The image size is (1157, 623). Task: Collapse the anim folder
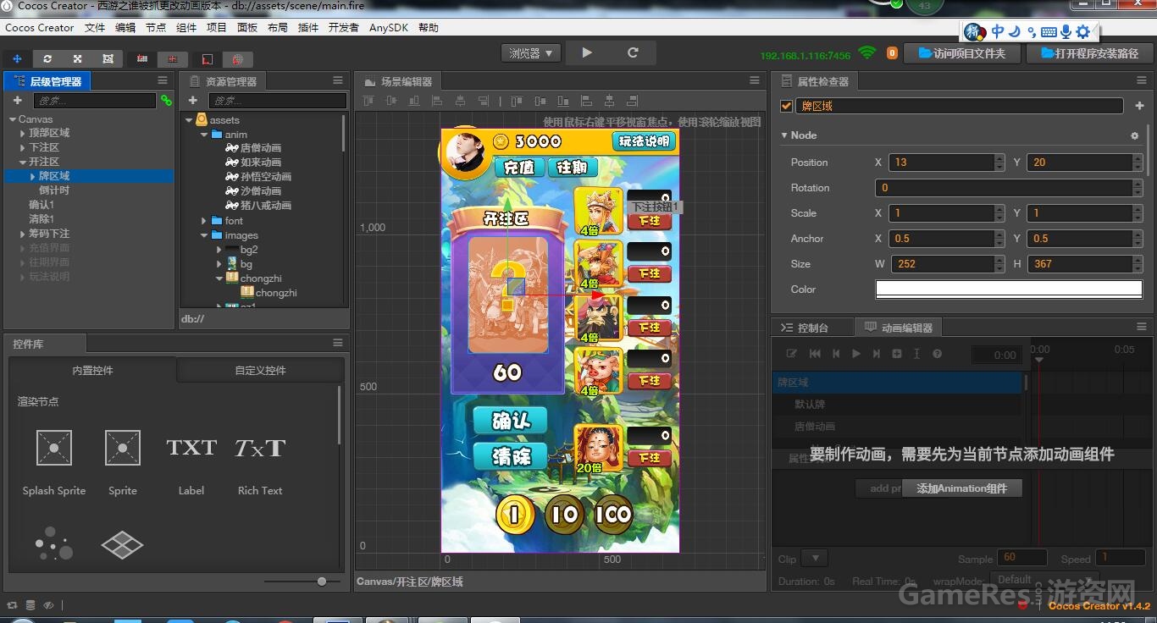204,135
